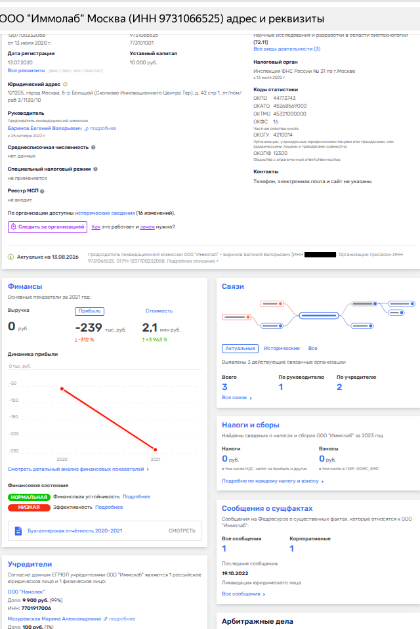Click the help icon next to Среднесписочная численность
Viewport: 420px width, 629px height.
93,147
